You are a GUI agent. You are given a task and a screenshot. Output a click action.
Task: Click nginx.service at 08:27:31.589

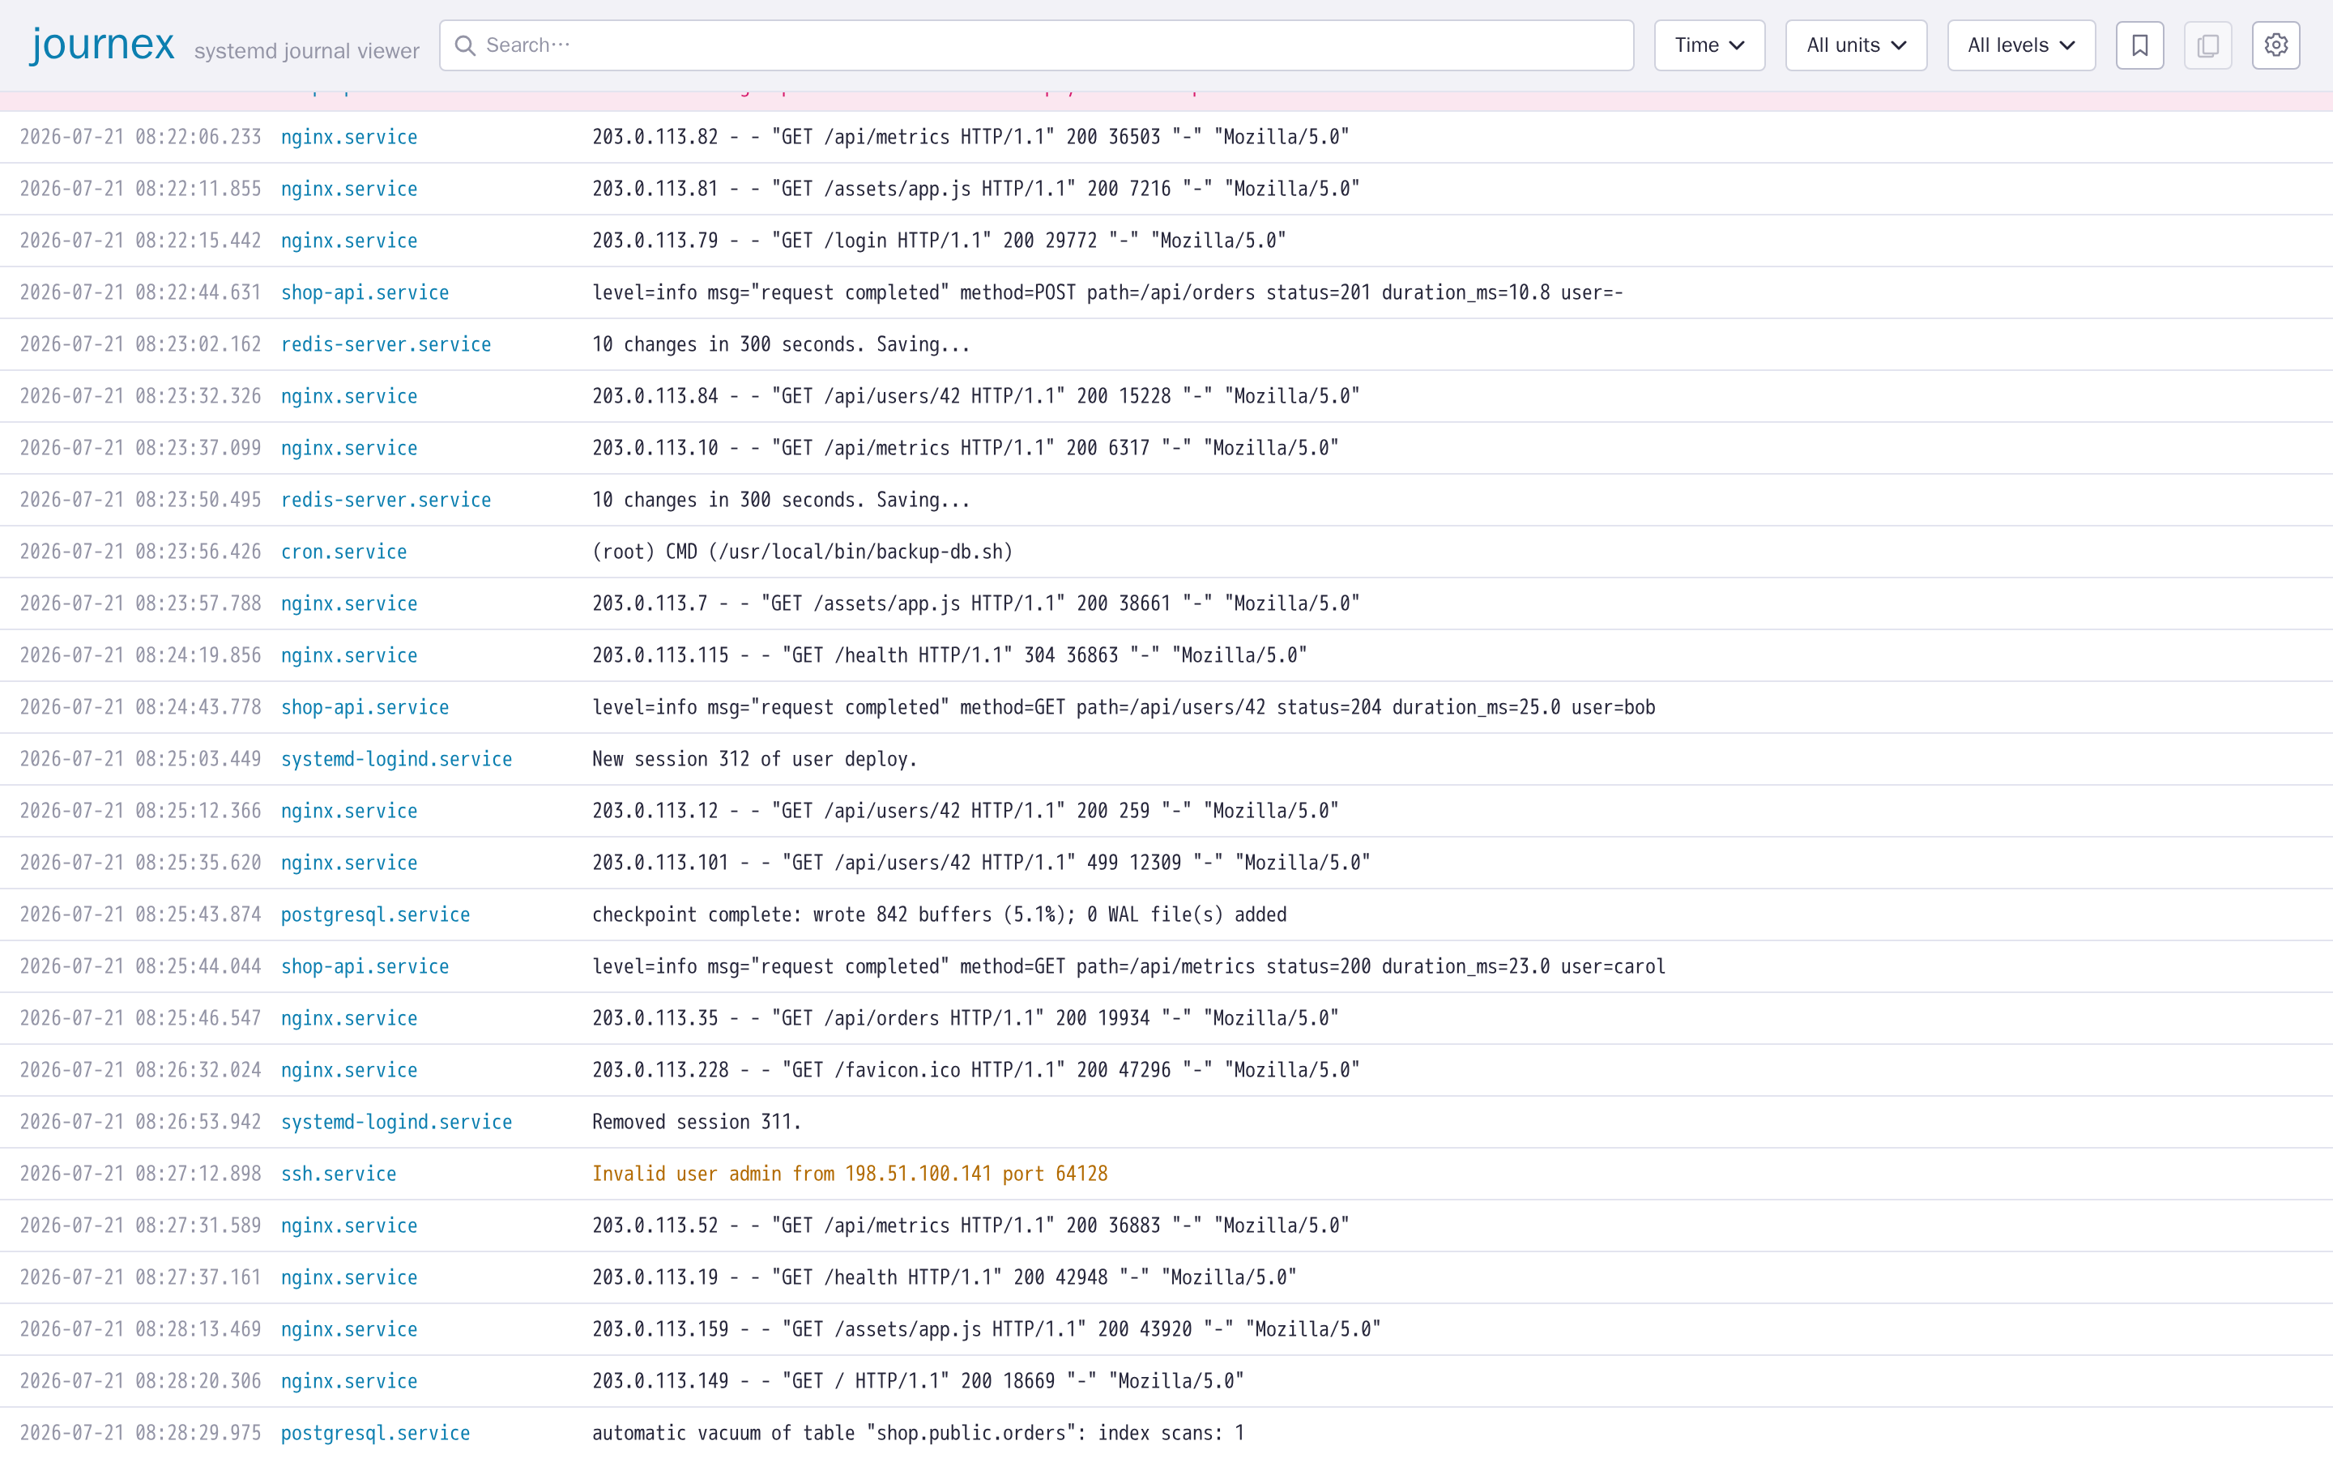point(349,1226)
